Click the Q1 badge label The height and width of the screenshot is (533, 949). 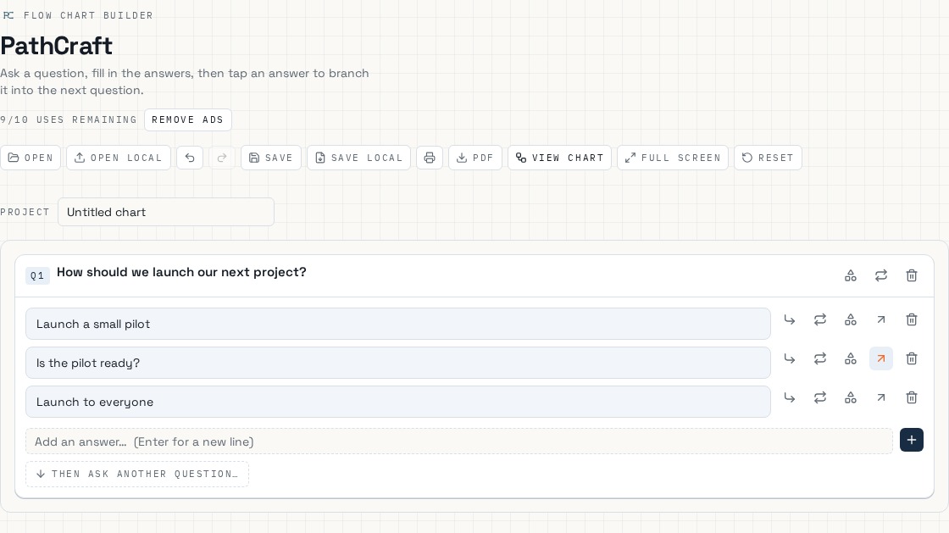point(37,276)
